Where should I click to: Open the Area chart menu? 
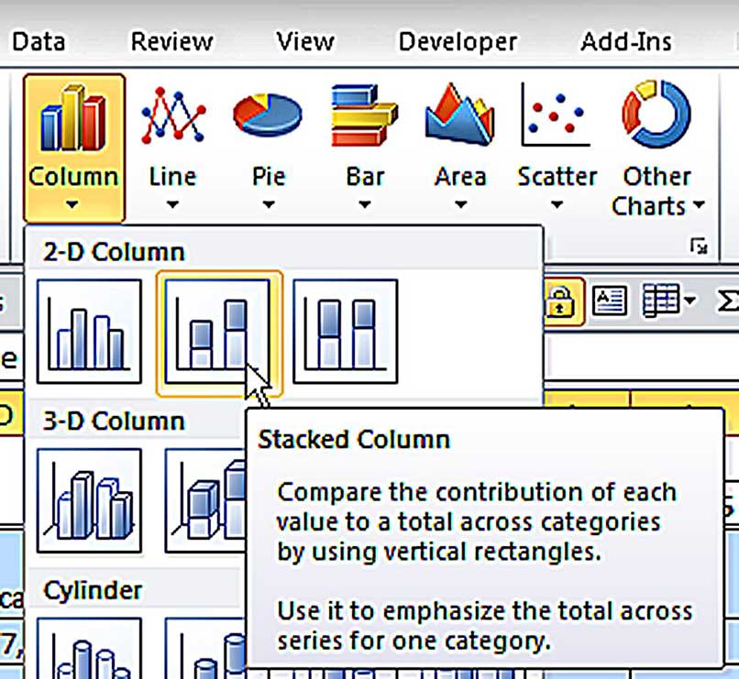[x=460, y=148]
